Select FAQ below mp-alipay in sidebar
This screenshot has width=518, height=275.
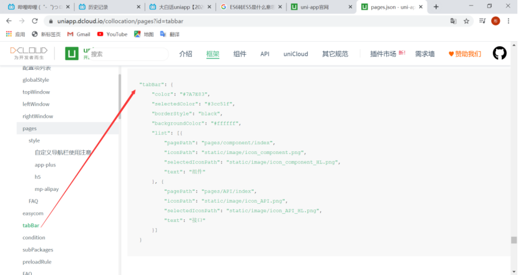(33, 201)
